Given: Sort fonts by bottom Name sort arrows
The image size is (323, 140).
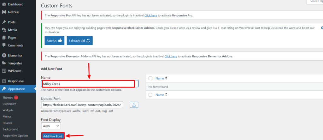Looking at the screenshot, I should 166,95.
